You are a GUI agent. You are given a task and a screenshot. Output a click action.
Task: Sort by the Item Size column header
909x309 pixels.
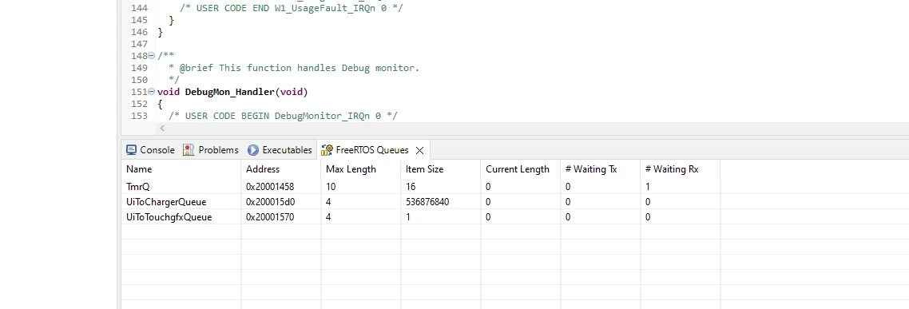[x=441, y=169]
